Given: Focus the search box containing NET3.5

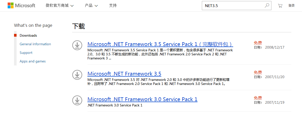Looking at the screenshot, I should coord(232,6).
